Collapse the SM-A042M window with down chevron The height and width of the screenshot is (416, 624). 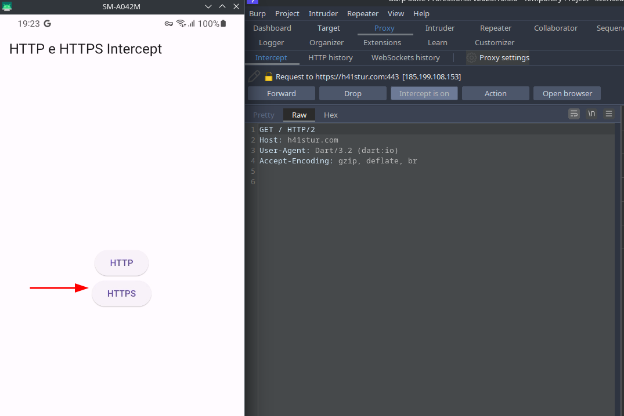coord(208,6)
